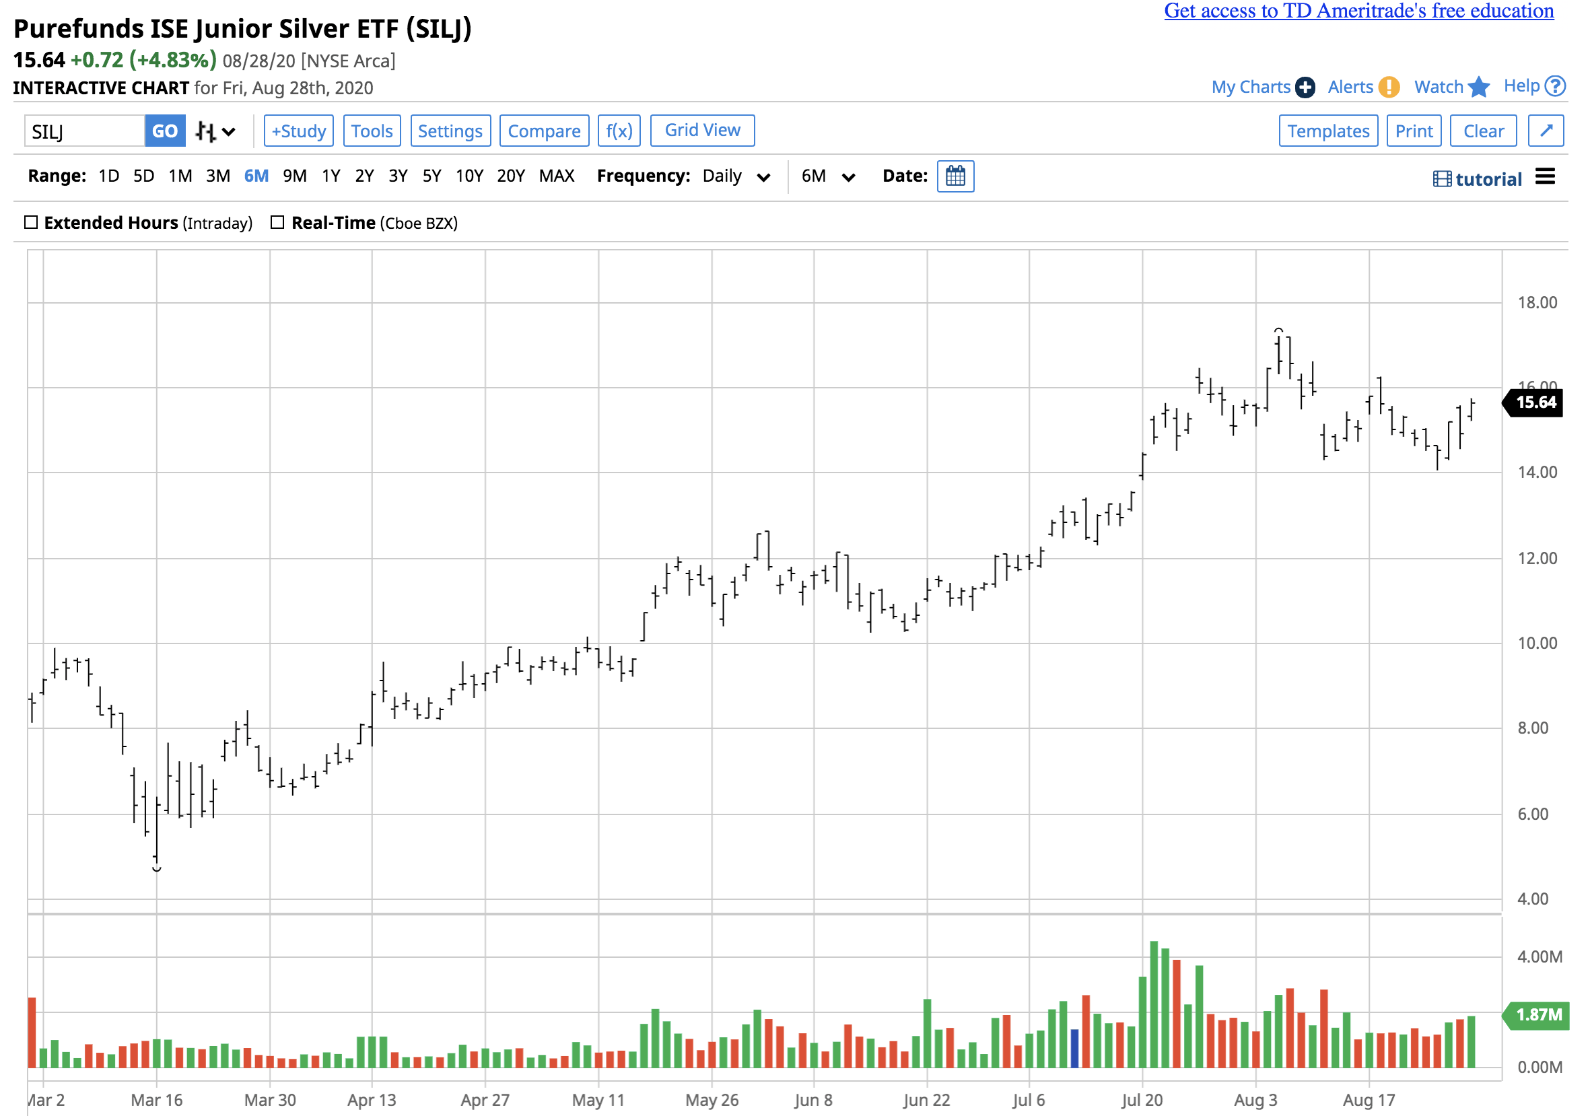The height and width of the screenshot is (1116, 1590).
Task: Open the Help link
Action: (x=1521, y=86)
